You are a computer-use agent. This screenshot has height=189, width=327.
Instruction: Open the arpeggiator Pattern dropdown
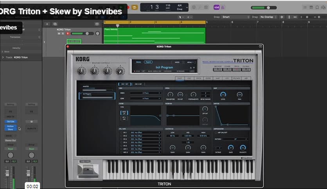tap(235, 139)
